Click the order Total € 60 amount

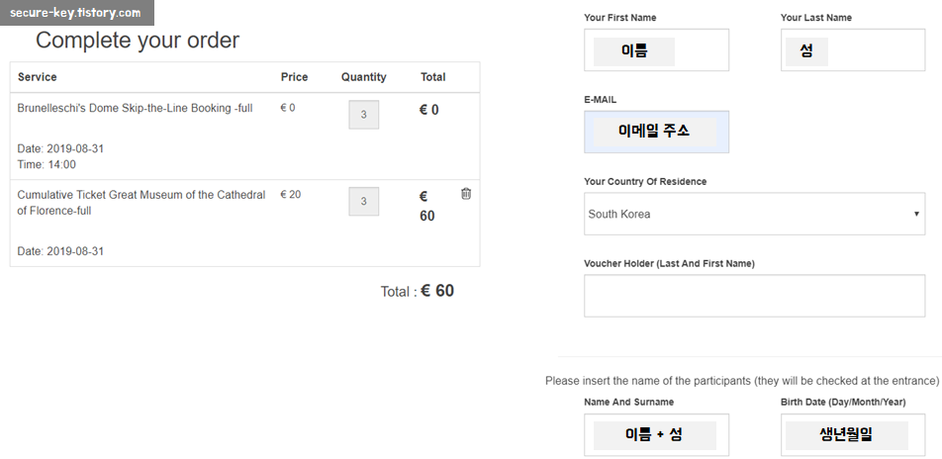pos(436,291)
